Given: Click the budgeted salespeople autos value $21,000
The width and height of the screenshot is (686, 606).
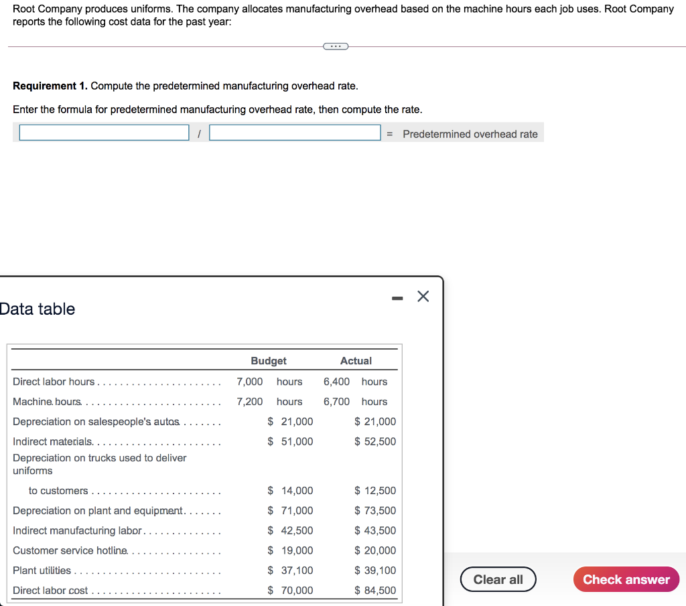Looking at the screenshot, I should [291, 422].
